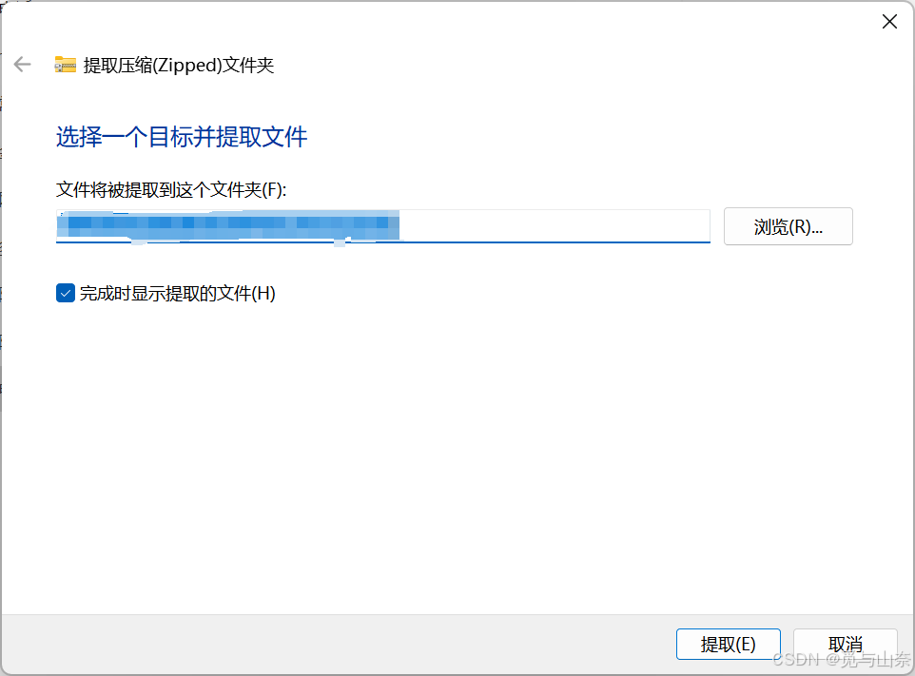
Task: Close the extract dialog with X
Action: tap(889, 22)
